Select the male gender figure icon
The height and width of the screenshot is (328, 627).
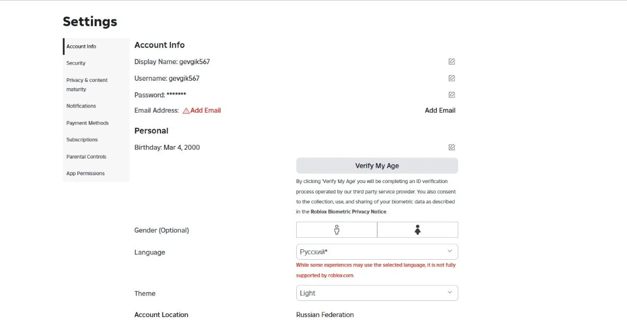[x=336, y=229]
